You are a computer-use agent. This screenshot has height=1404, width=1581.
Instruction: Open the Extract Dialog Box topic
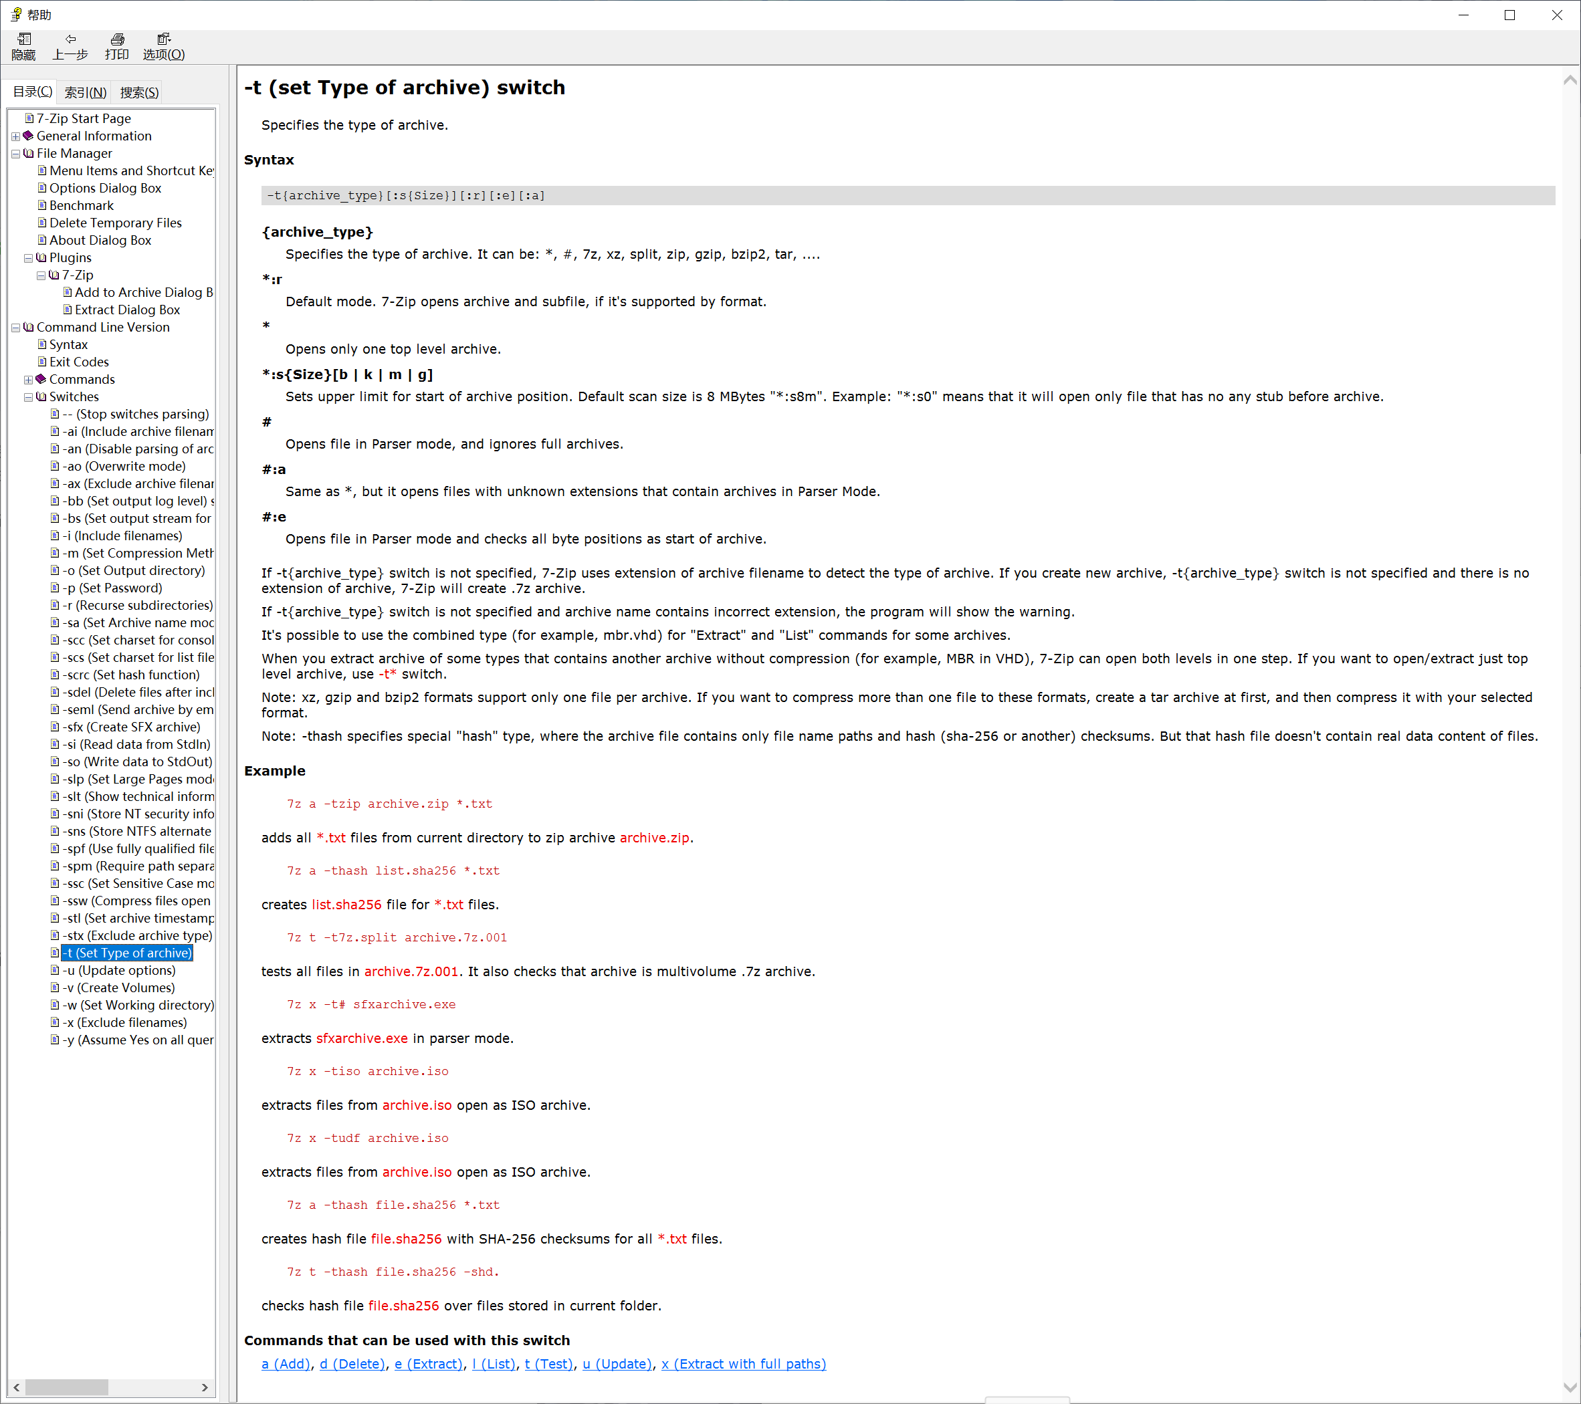pos(128,310)
